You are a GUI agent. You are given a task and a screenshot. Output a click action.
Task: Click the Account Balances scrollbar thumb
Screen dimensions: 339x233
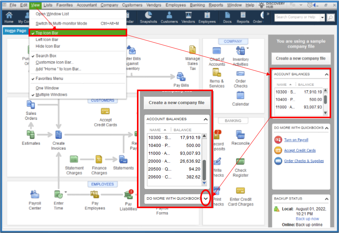pos(325,99)
